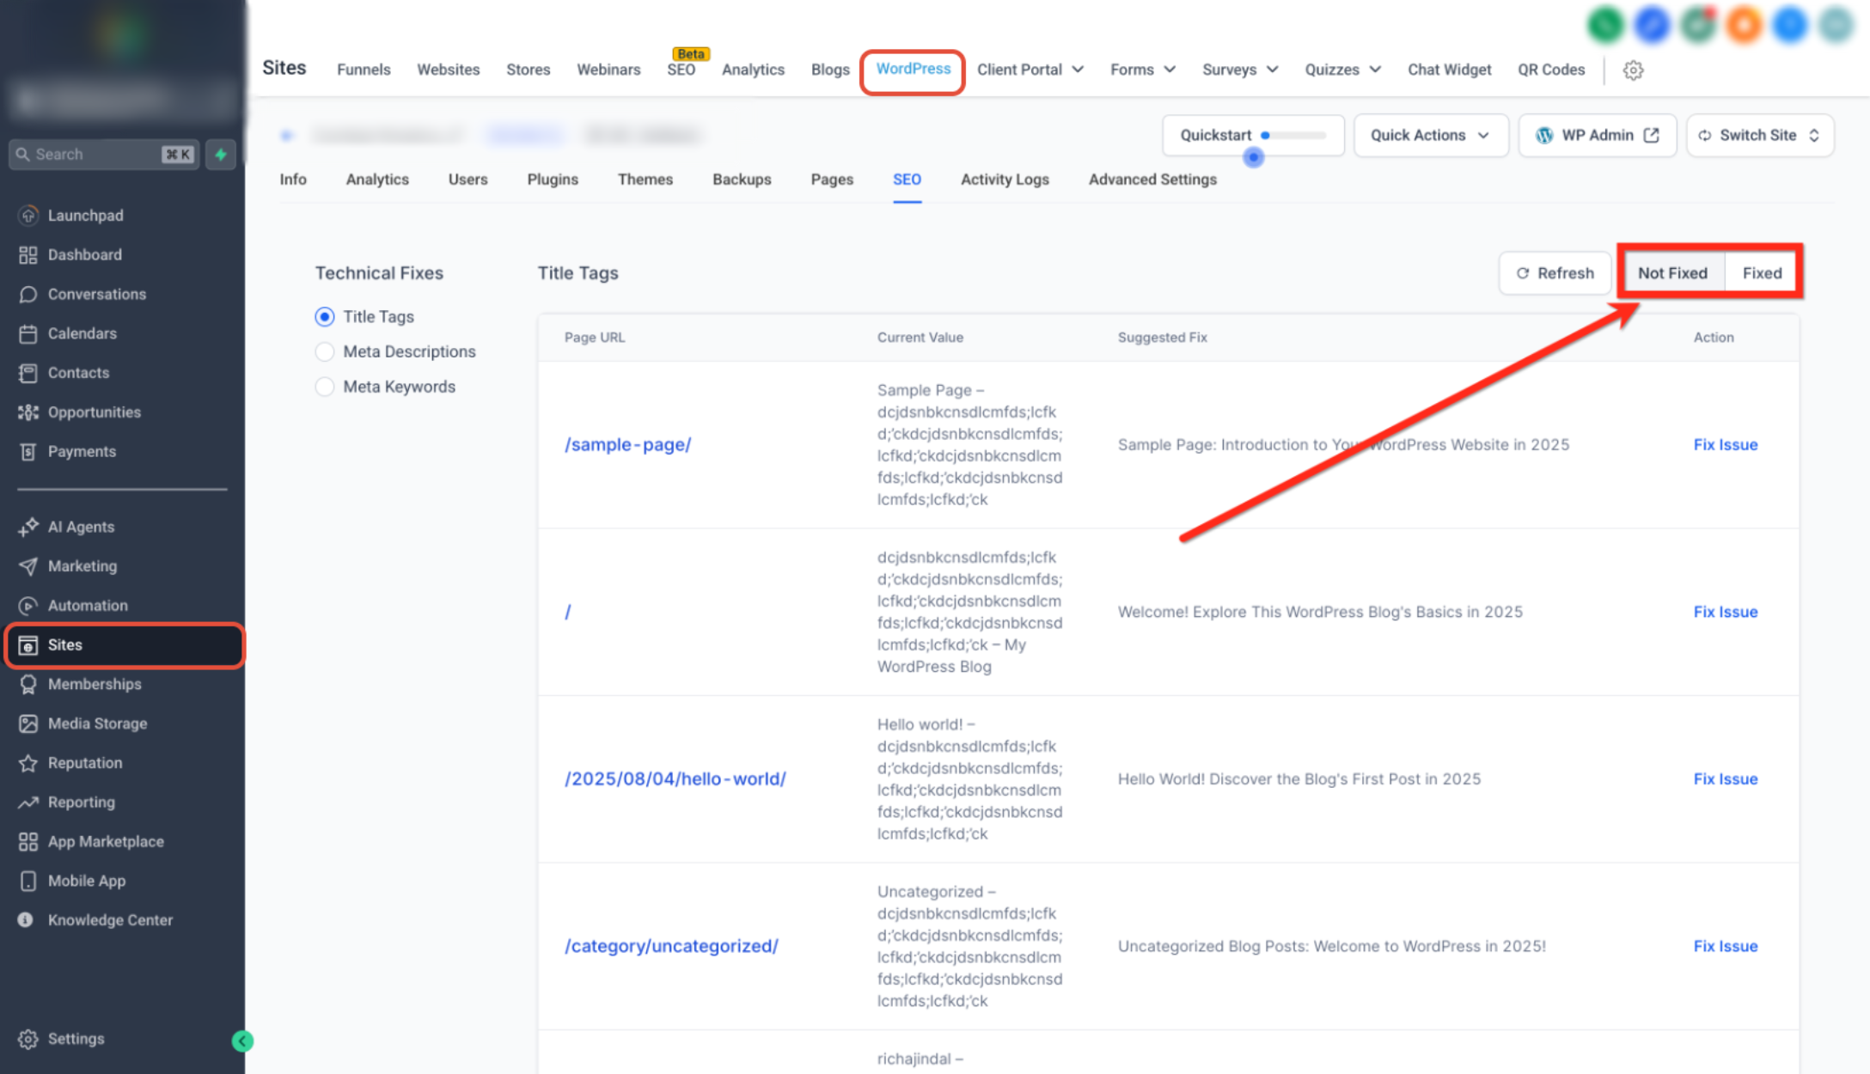Click the sidebar Search field
This screenshot has width=1870, height=1074.
(x=104, y=155)
